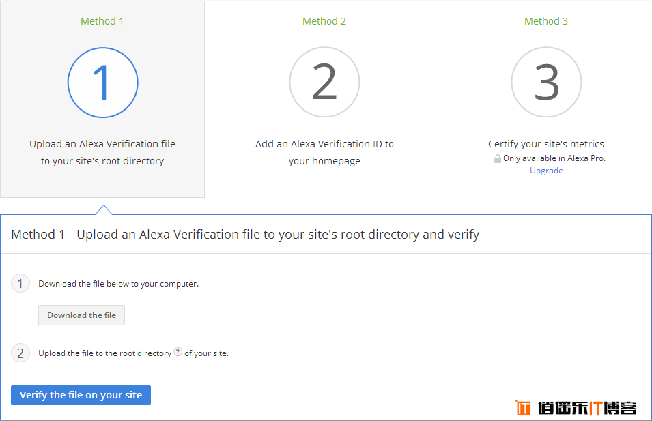652x421 pixels.
Task: Click 'Upload an Alexa Verification file' card text
Action: pos(102,152)
